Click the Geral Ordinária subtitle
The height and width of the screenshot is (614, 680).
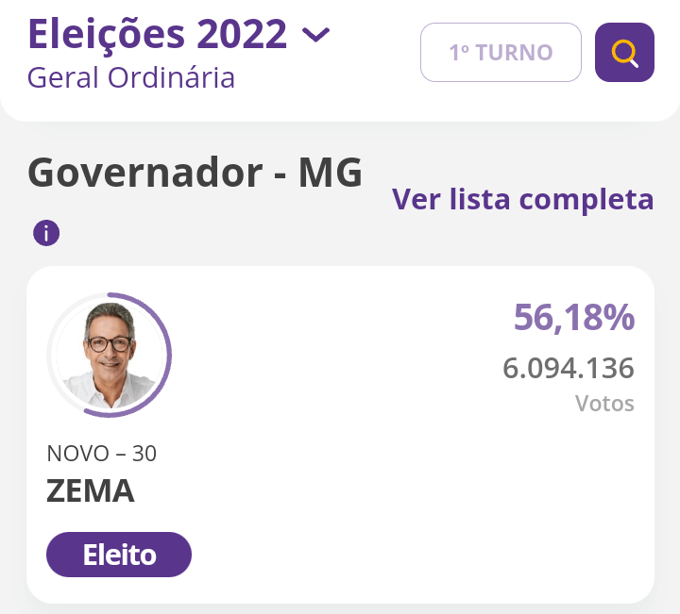point(131,76)
